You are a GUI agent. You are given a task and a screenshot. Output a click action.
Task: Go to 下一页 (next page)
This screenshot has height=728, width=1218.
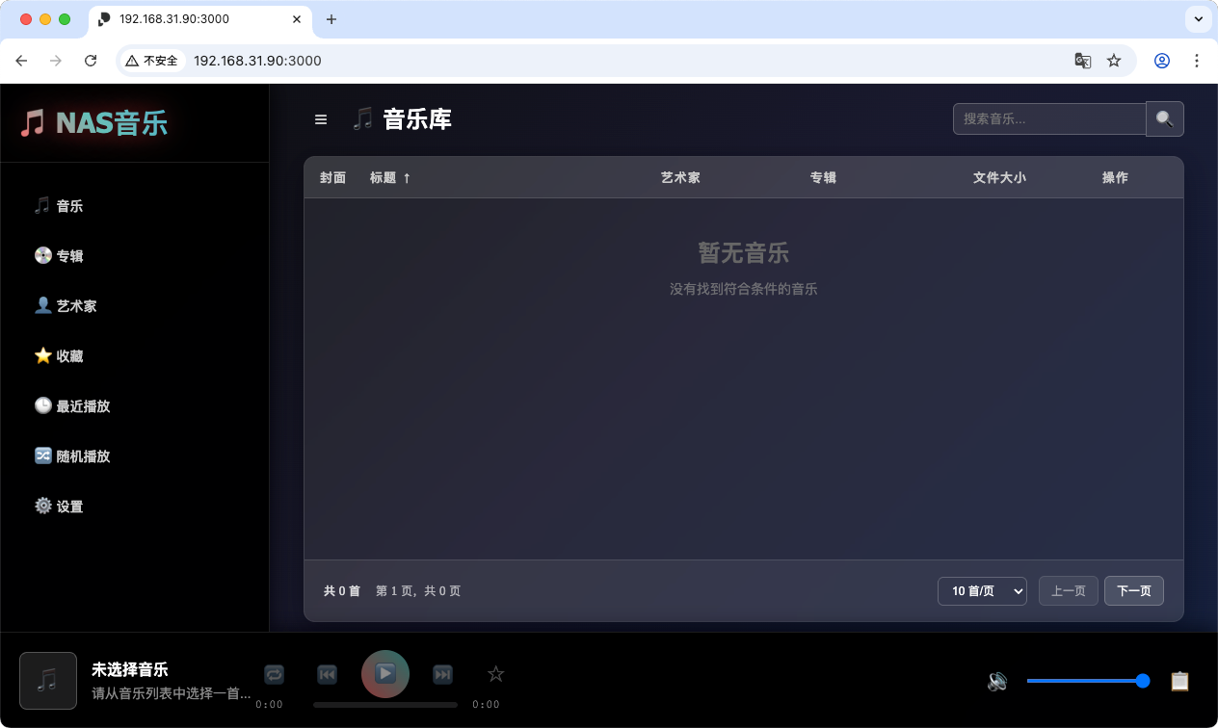(x=1133, y=590)
